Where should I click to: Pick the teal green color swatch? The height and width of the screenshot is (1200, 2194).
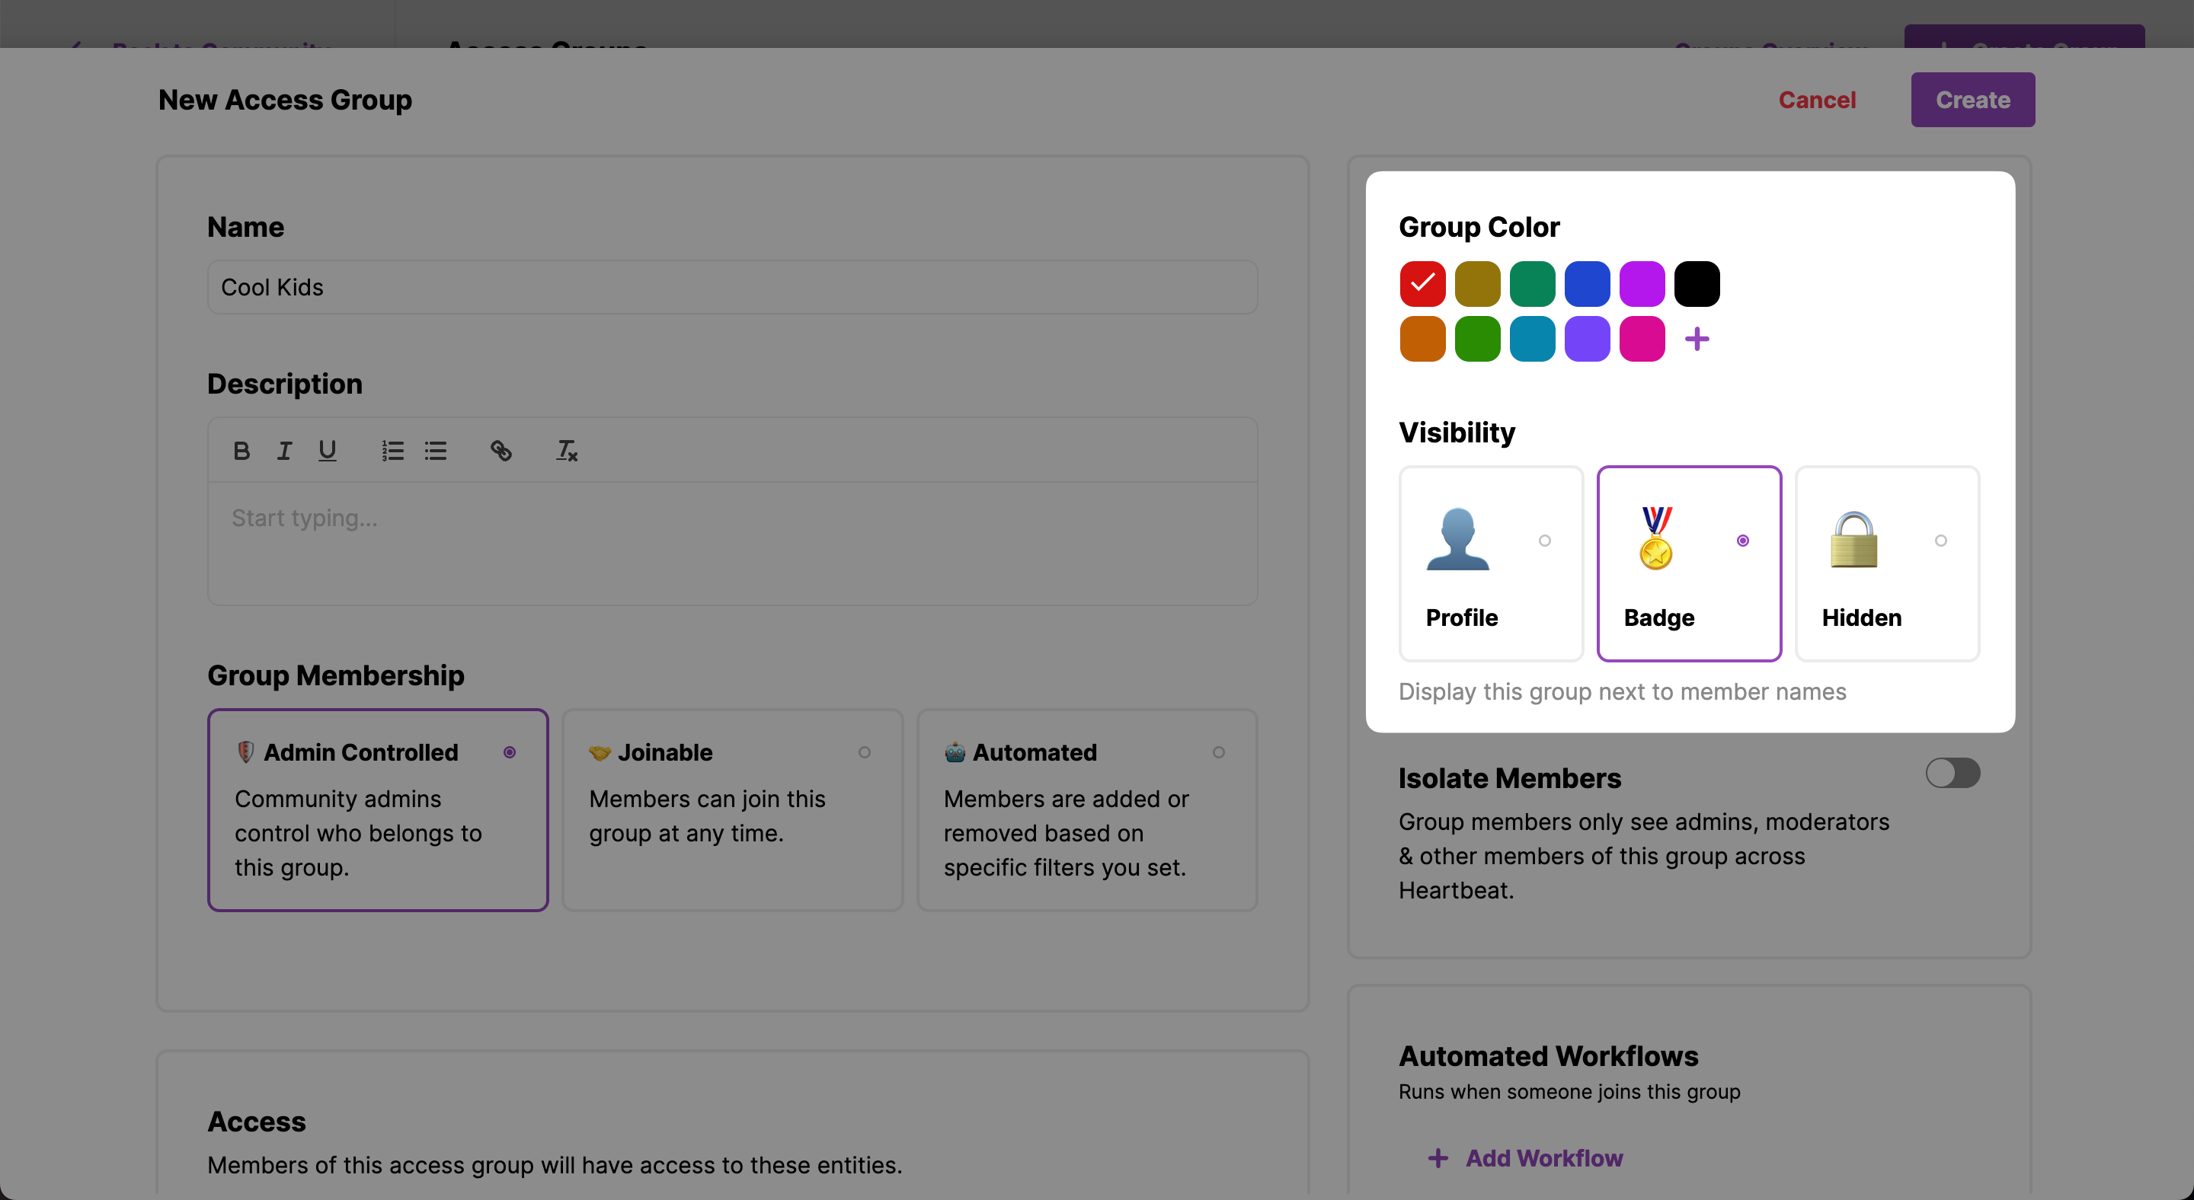1532,283
